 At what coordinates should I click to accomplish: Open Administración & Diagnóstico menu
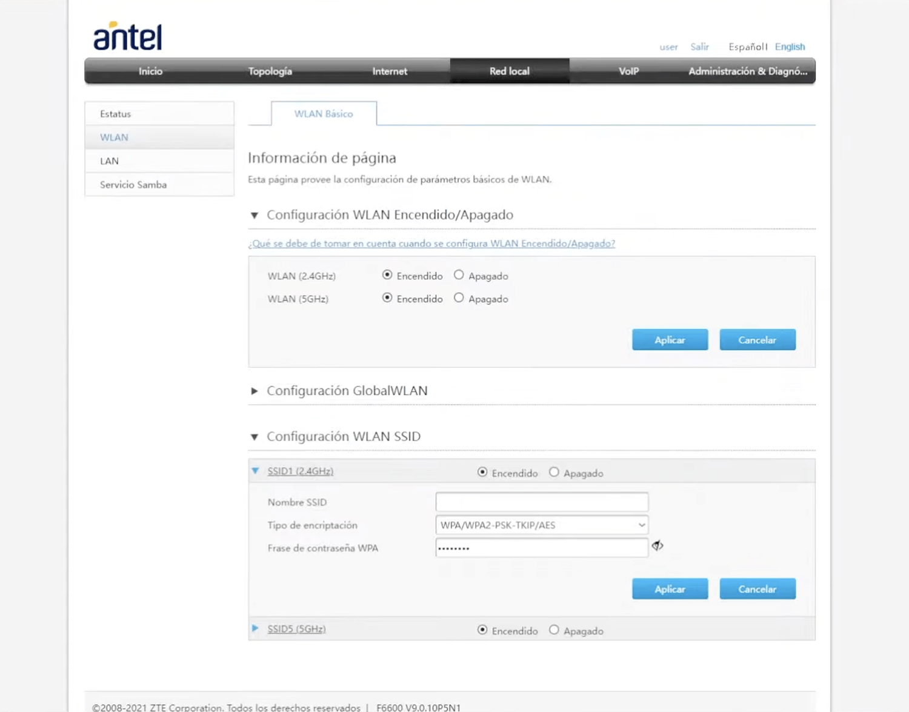(747, 71)
